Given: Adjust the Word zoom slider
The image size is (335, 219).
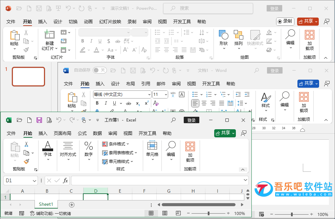Looking at the screenshot, I should click(x=292, y=214).
